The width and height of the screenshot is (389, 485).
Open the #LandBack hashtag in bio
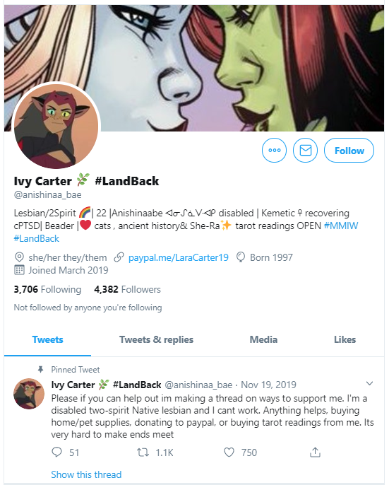point(37,238)
